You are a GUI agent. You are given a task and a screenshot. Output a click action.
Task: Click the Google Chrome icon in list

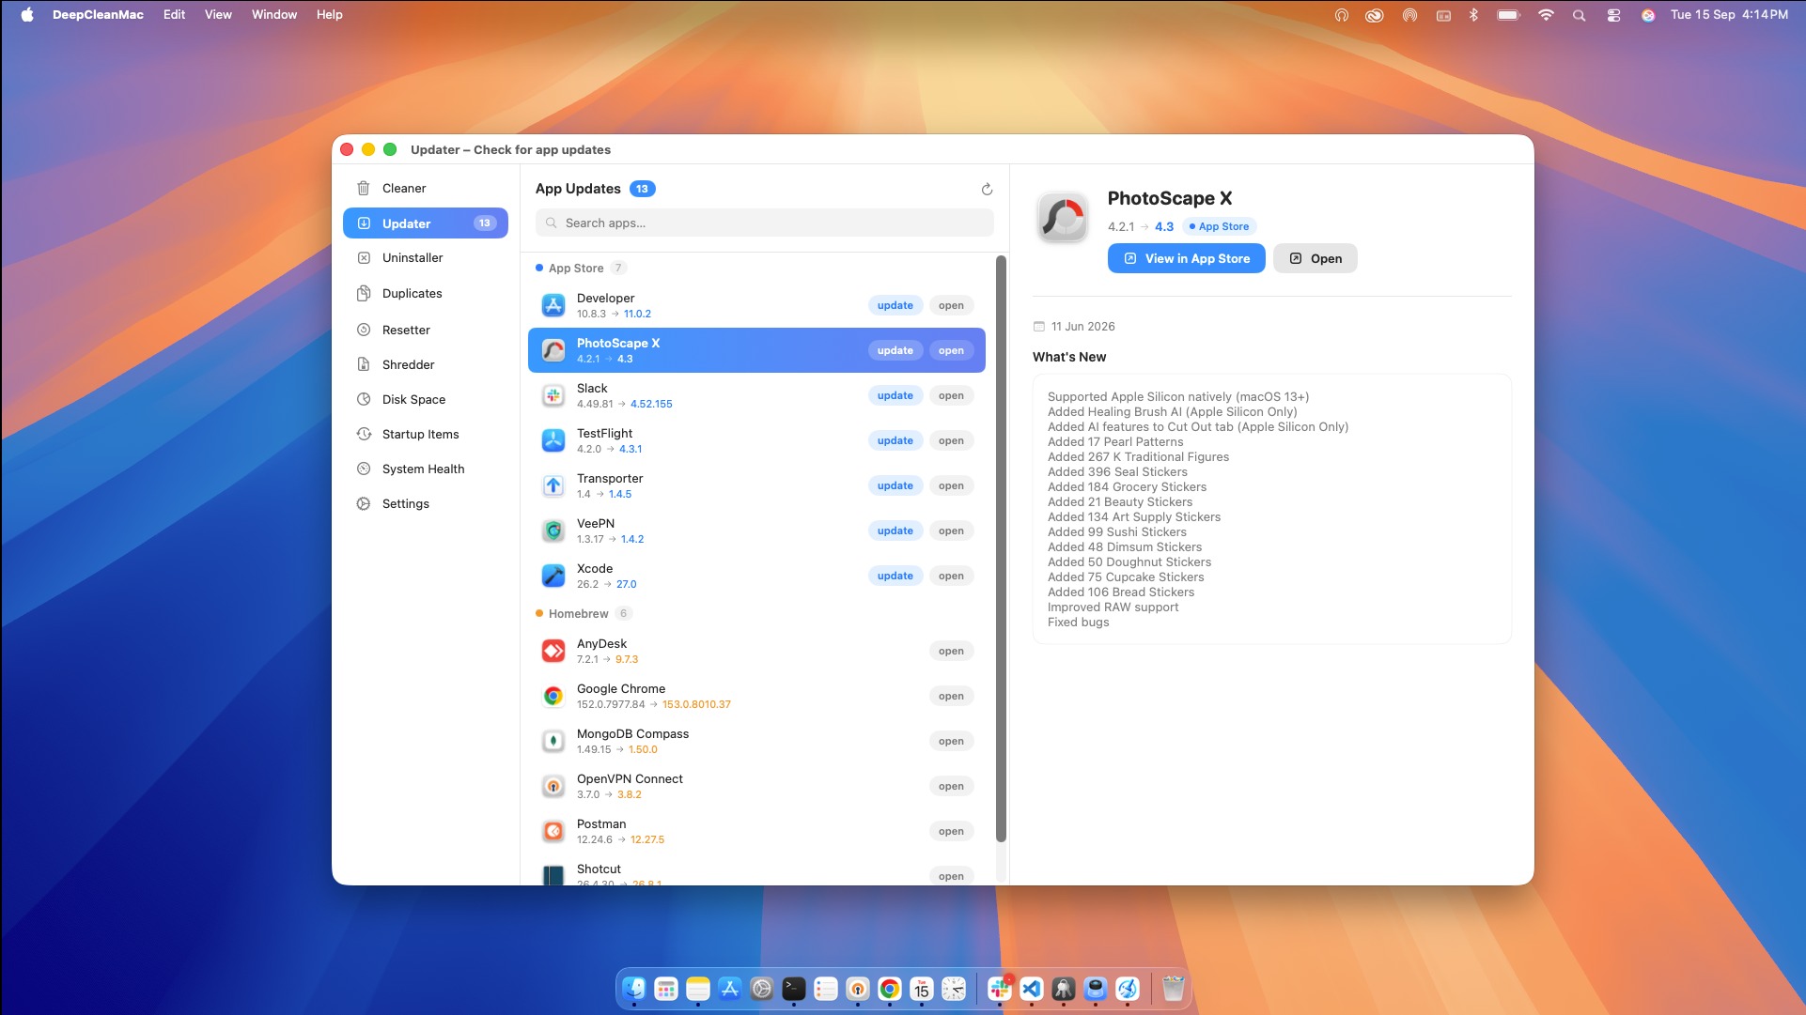pos(553,696)
